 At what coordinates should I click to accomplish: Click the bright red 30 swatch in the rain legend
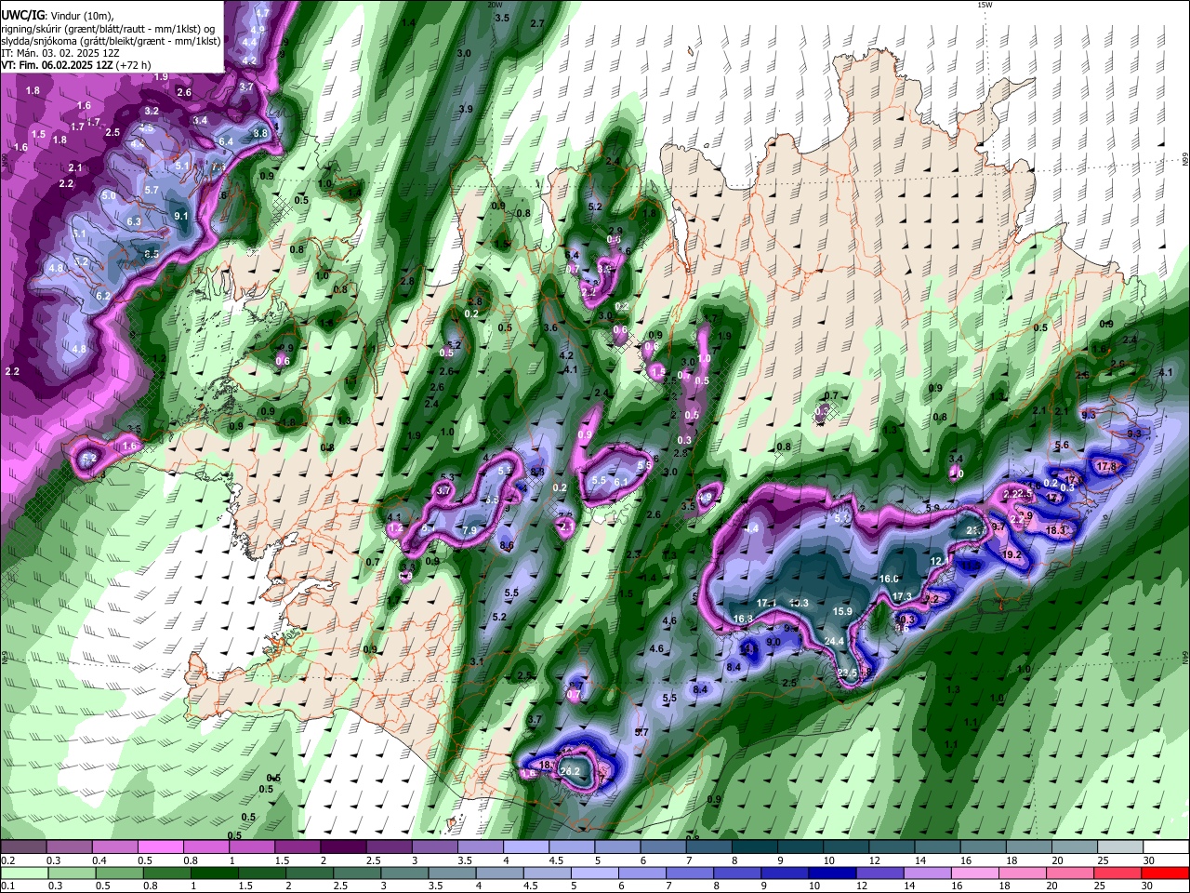pos(1166,873)
